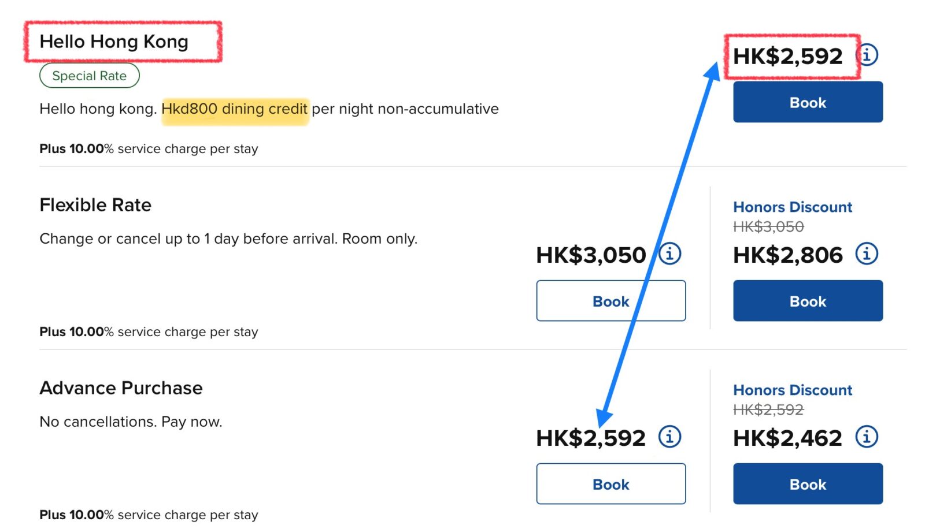The width and height of the screenshot is (925, 529).
Task: View info for the HK$2,806 Honors Discount price
Action: (867, 254)
